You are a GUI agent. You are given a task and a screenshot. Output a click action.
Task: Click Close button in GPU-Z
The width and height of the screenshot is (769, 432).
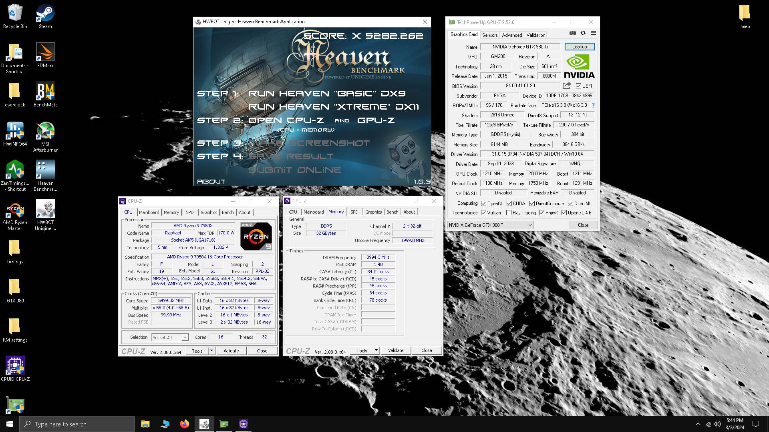click(x=583, y=225)
